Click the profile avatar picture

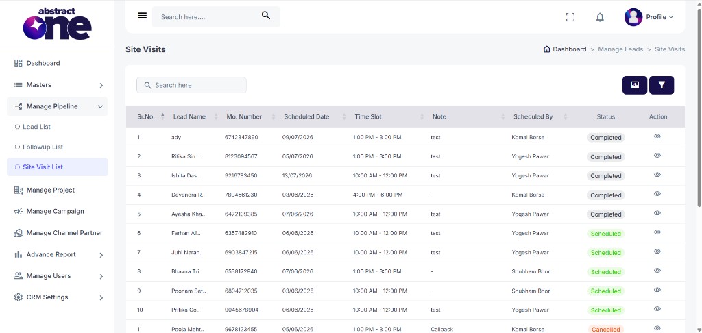click(x=633, y=17)
